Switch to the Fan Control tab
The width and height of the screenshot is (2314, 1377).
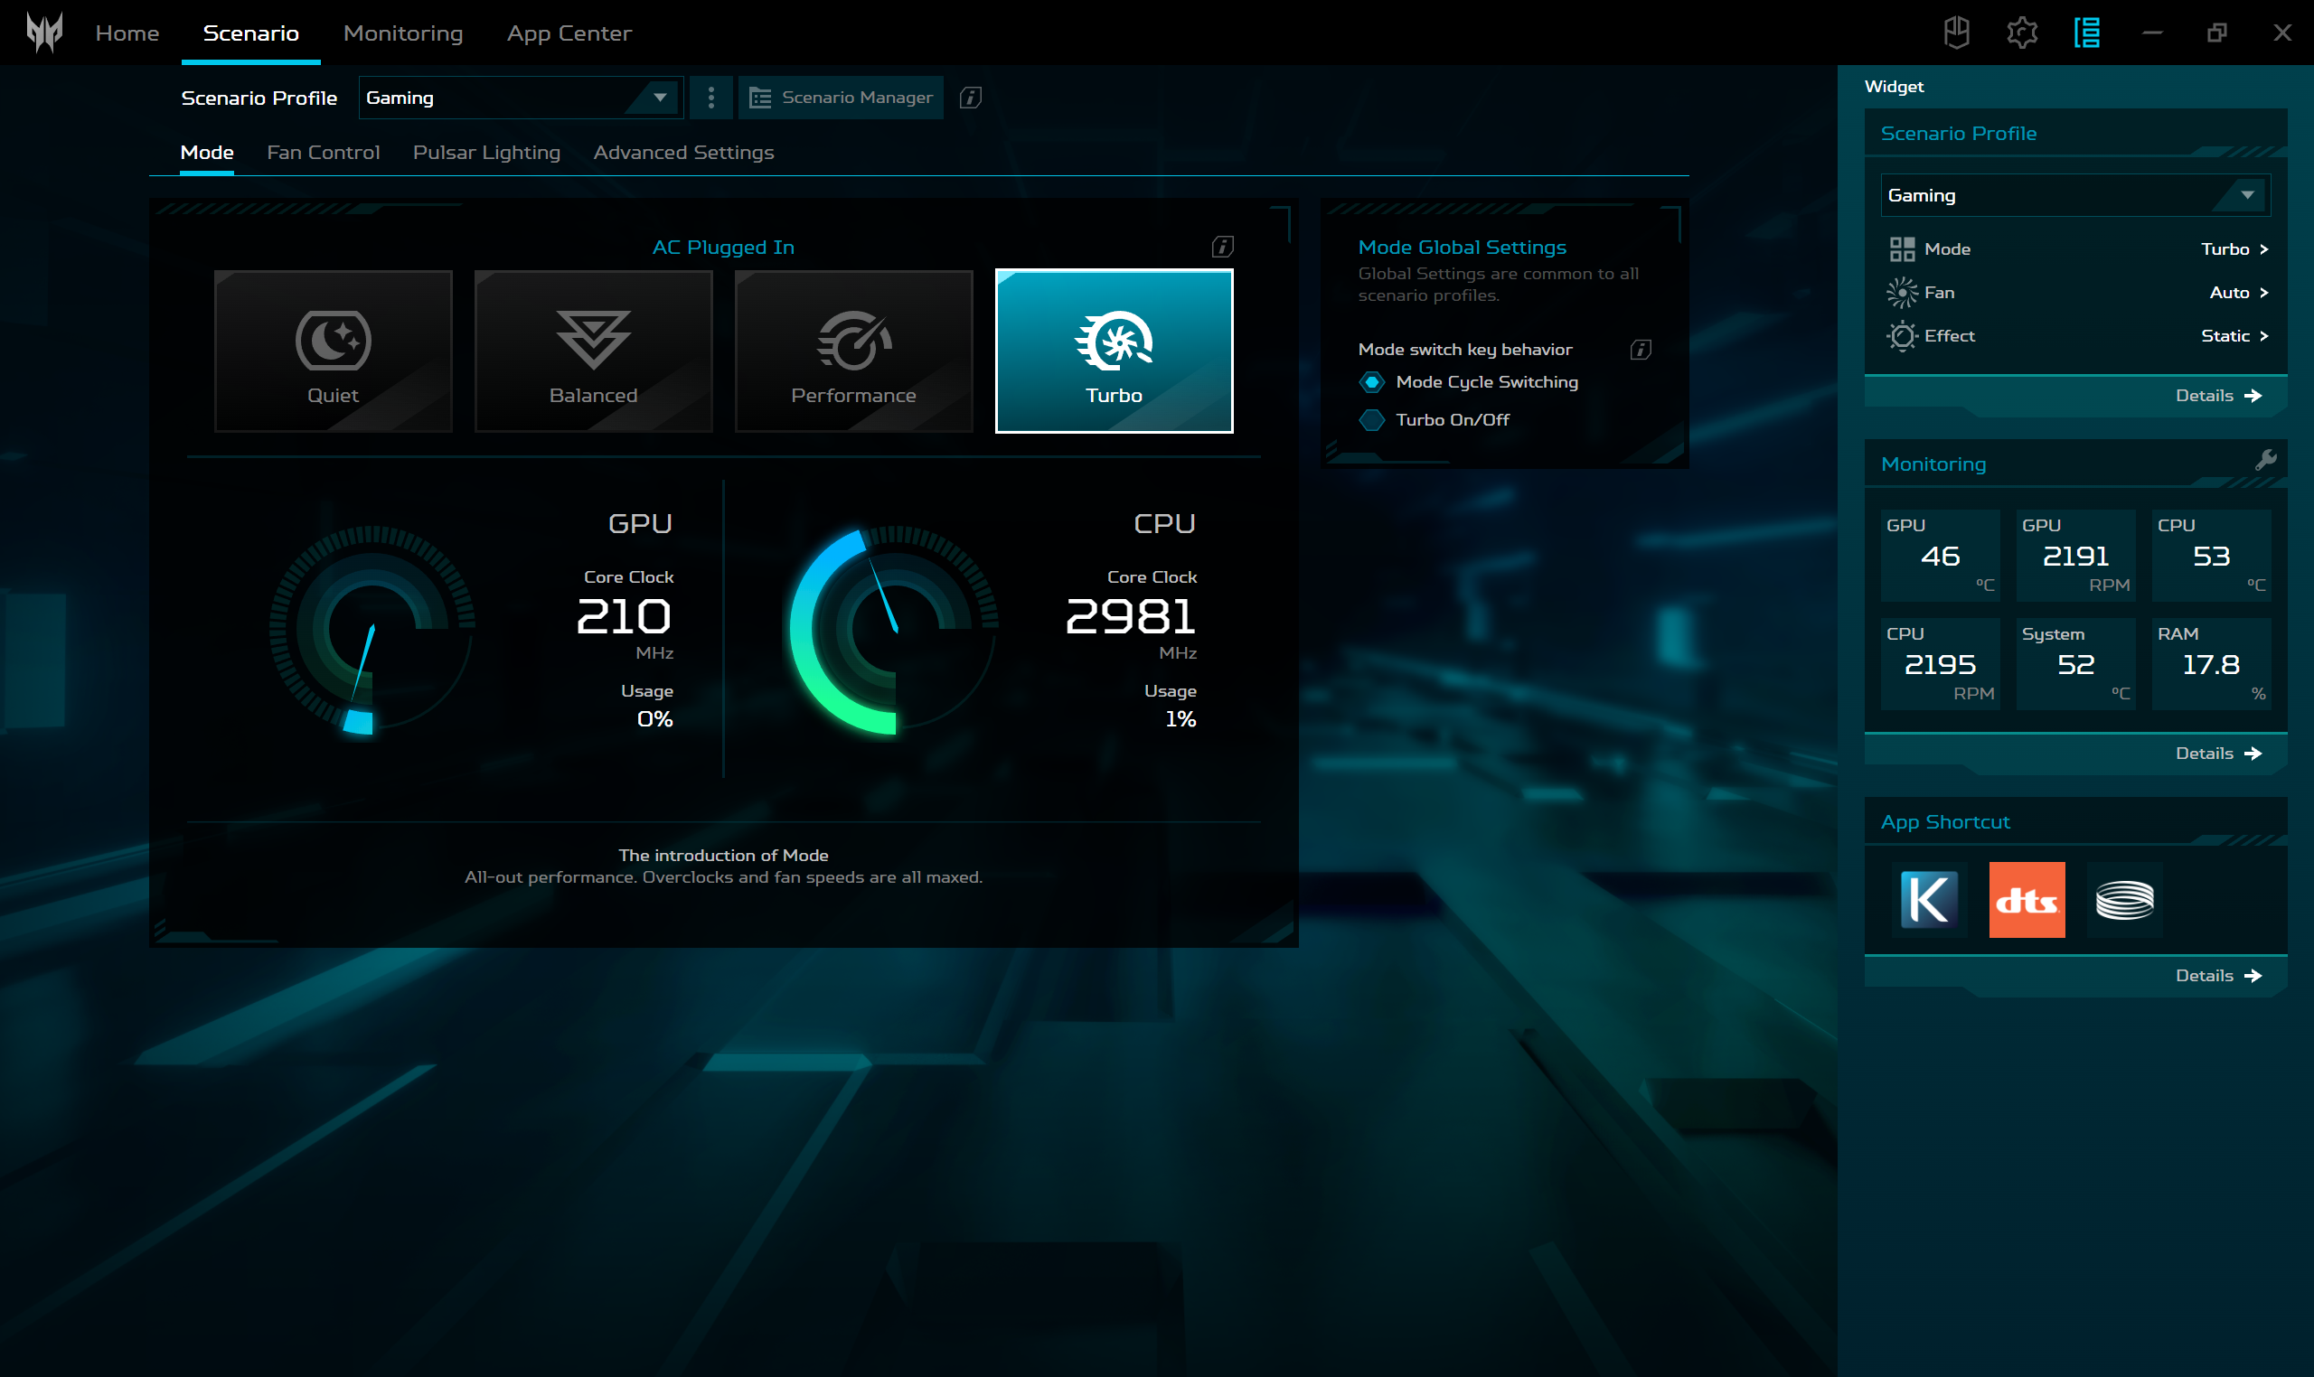point(323,152)
